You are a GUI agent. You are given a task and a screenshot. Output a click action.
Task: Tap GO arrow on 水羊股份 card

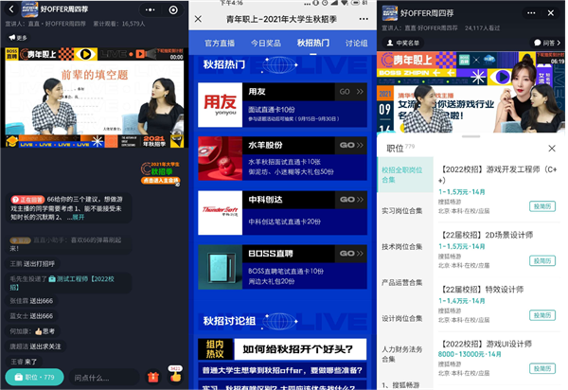coord(351,145)
